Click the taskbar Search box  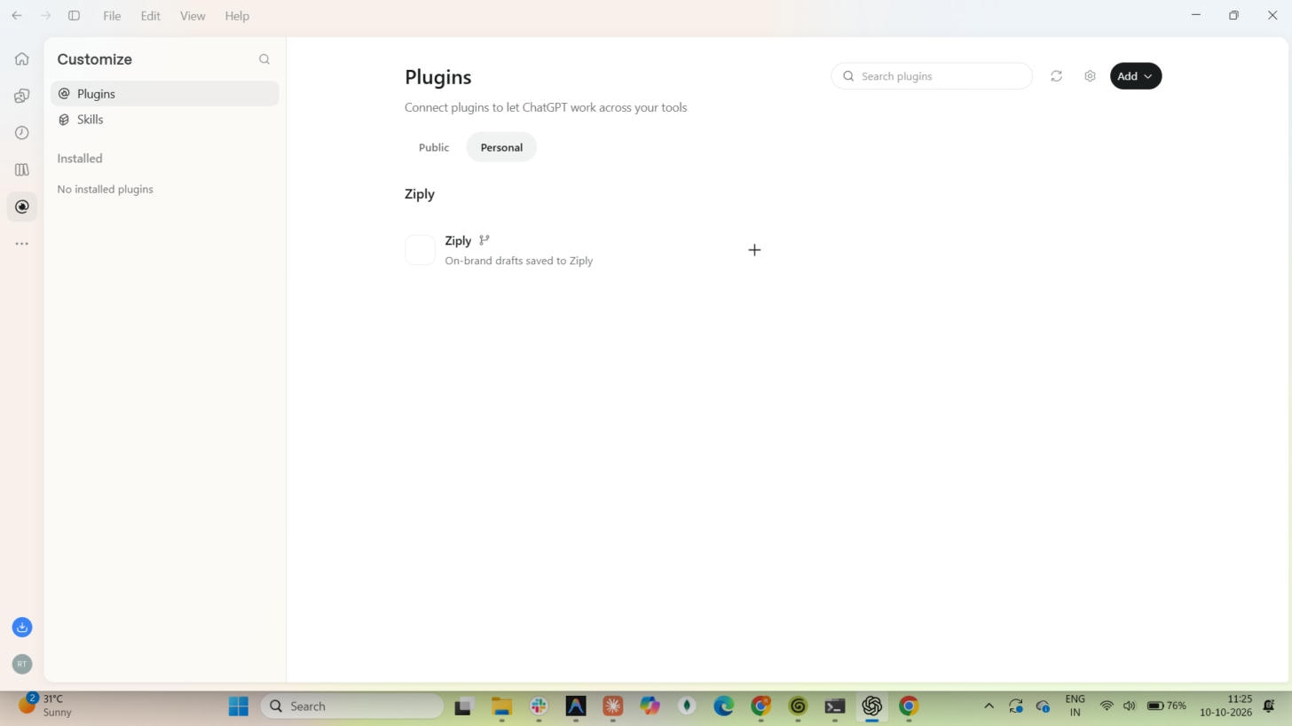pos(352,706)
